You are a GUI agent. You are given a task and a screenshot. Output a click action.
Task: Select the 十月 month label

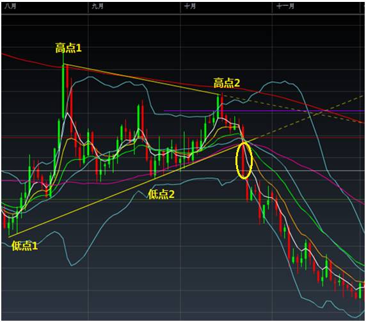pos(190,6)
